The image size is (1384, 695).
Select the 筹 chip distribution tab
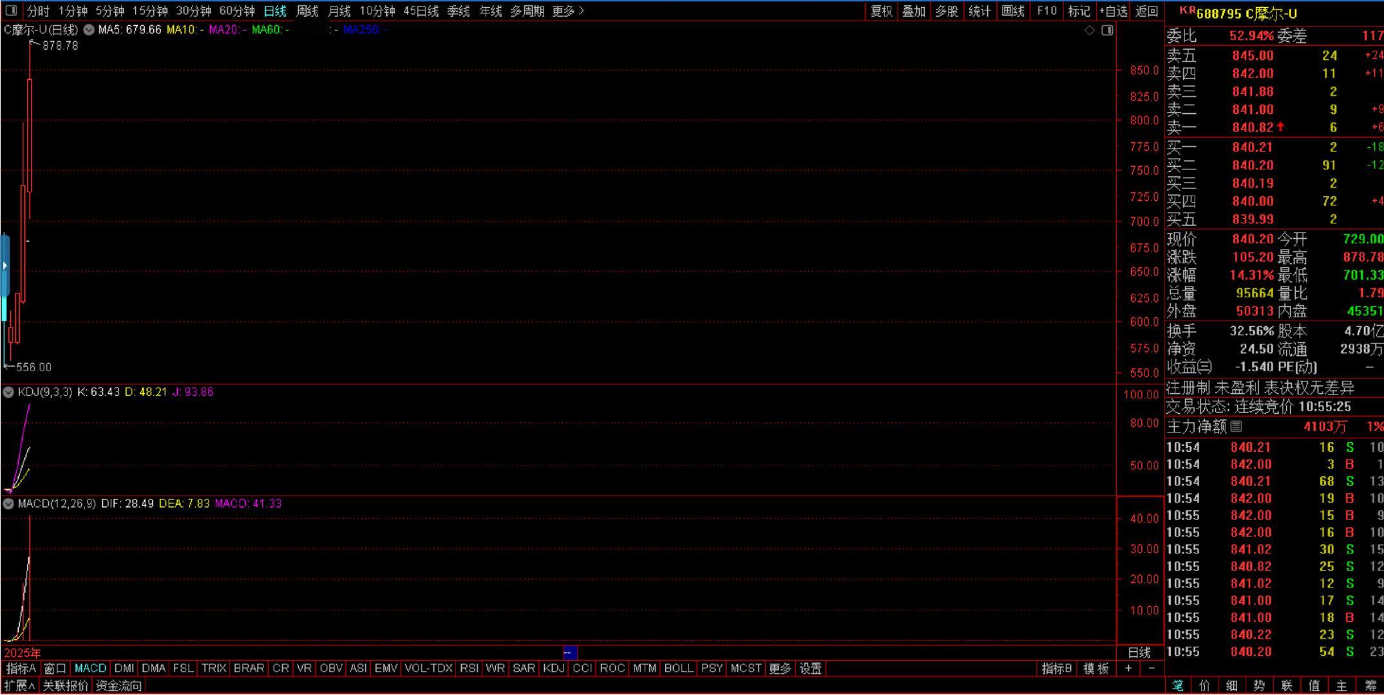[1370, 686]
